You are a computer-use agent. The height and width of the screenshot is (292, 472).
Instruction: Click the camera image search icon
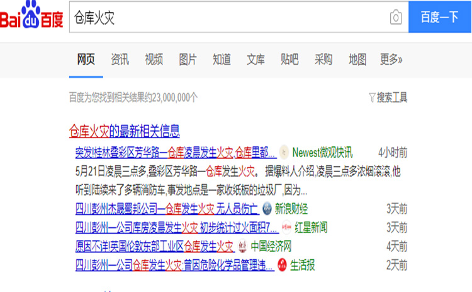(x=395, y=17)
